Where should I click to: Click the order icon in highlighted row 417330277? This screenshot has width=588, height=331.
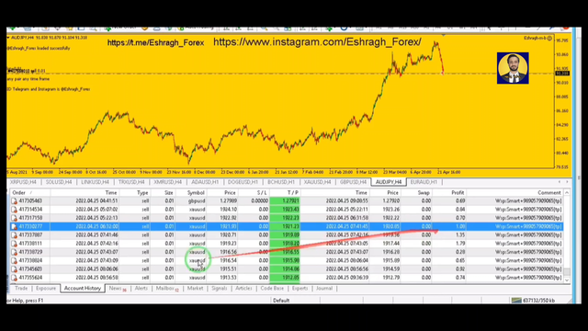[14, 227]
